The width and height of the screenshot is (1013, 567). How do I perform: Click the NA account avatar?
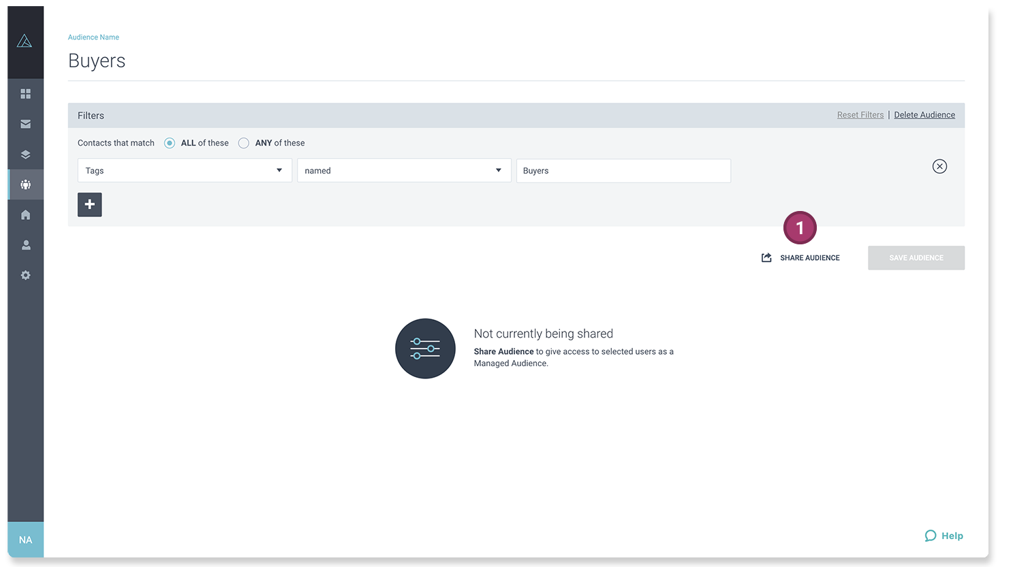tap(25, 540)
